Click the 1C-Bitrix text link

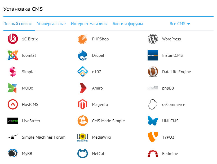point(30,39)
